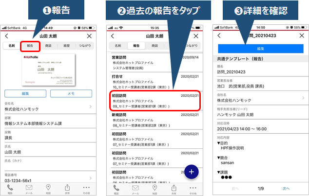The image size is (309, 196).
Task: Open つながり tab in first screen
Action: click(85, 46)
